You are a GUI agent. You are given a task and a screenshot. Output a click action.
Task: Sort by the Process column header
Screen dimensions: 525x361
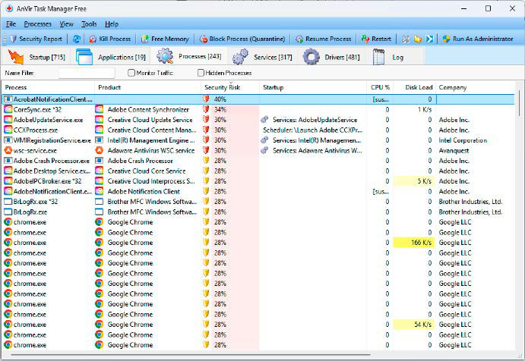click(48, 87)
